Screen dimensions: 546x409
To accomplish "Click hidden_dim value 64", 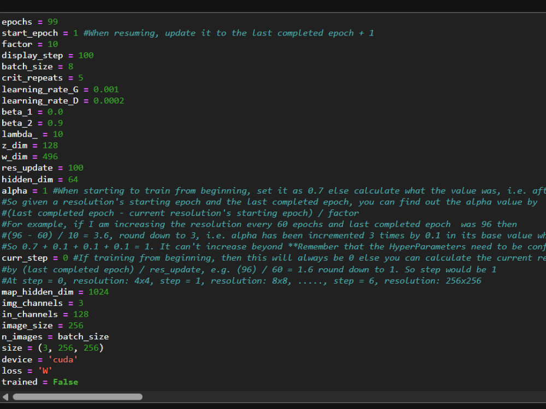I will pos(73,179).
